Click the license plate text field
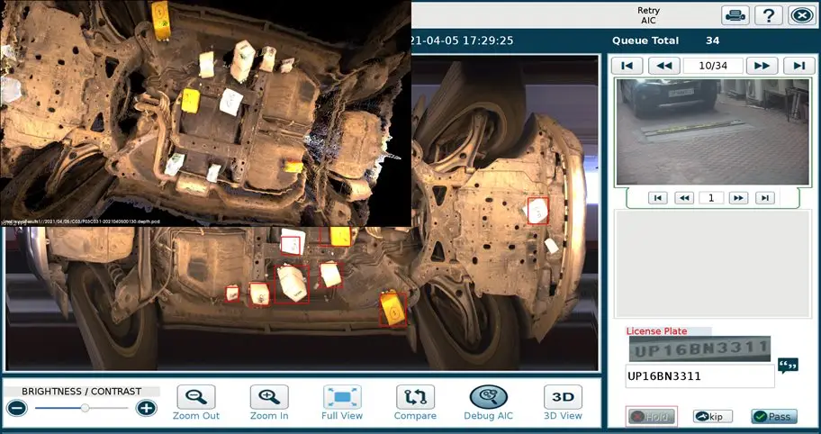Image resolution: width=821 pixels, height=434 pixels. (699, 376)
